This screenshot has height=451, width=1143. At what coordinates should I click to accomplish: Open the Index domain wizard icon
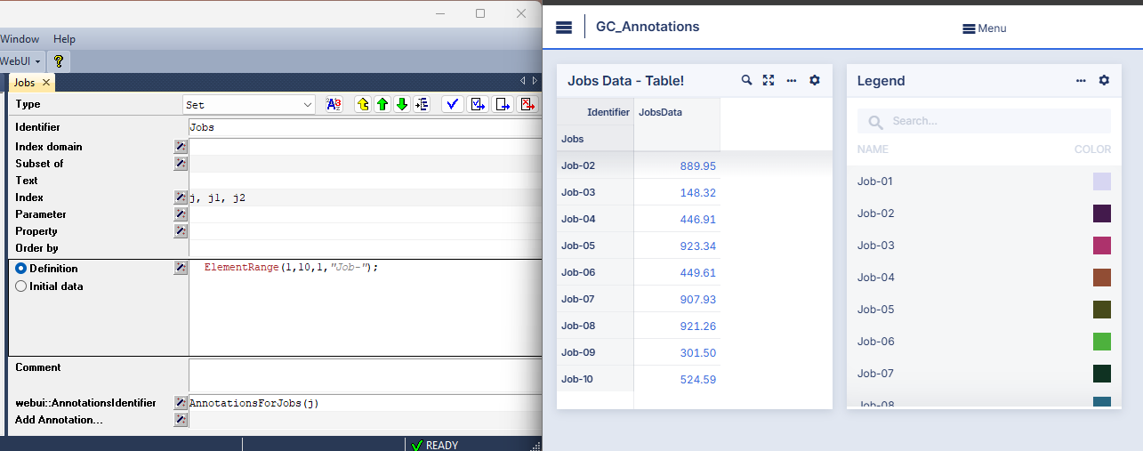(181, 147)
